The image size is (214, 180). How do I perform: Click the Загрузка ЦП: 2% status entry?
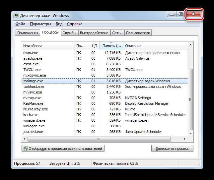tap(64, 163)
